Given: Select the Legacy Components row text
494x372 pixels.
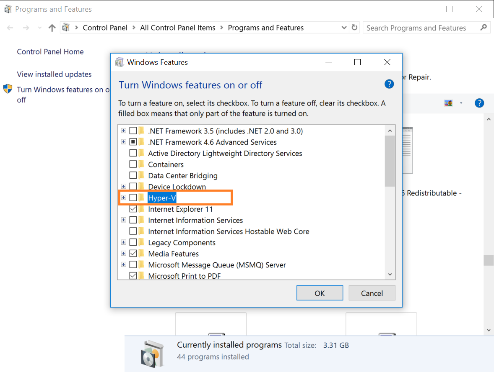Looking at the screenshot, I should coord(182,242).
